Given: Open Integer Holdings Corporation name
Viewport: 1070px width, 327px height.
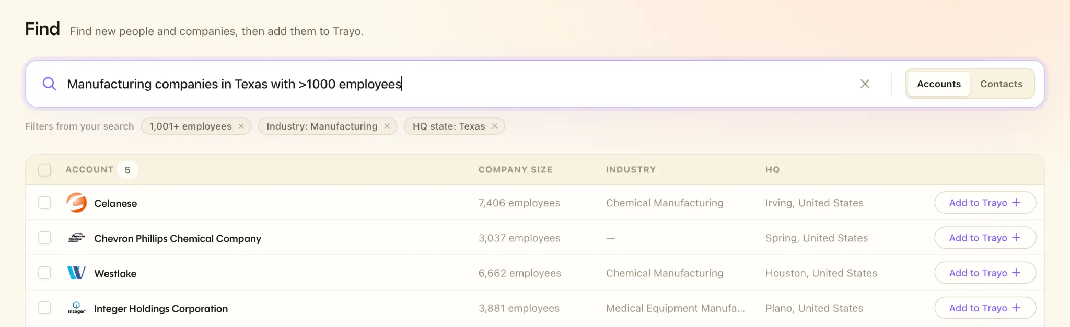Looking at the screenshot, I should [x=161, y=308].
